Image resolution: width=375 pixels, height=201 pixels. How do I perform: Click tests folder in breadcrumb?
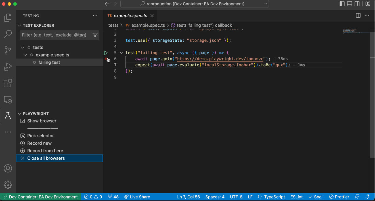click(113, 25)
